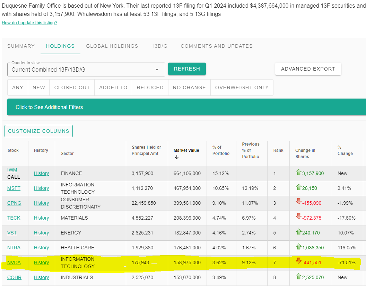Toggle the CLOSED OUT filter
The width and height of the screenshot is (366, 286).
click(x=72, y=87)
